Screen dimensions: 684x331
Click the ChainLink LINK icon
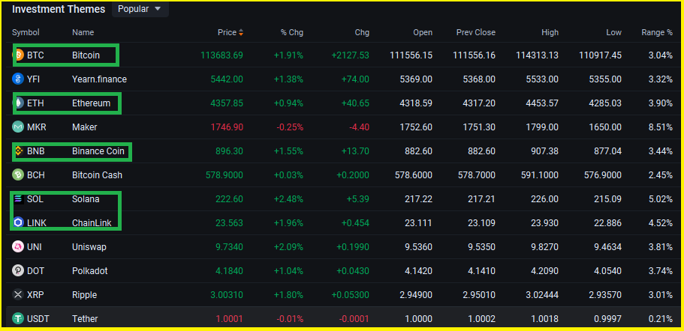coord(18,222)
